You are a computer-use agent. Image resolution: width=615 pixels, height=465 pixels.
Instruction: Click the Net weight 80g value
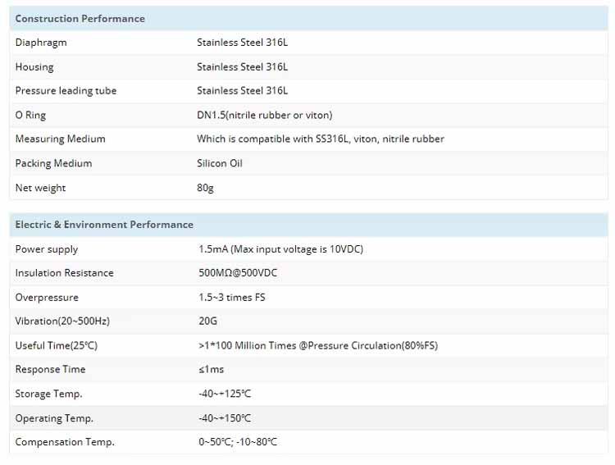tap(205, 188)
